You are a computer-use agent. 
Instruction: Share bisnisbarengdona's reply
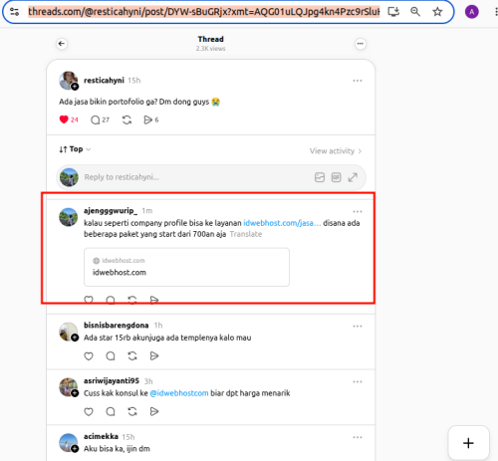154,356
